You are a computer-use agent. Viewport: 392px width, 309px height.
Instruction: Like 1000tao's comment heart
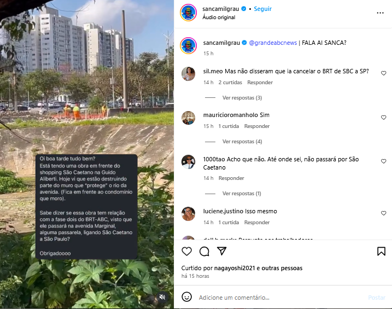[383, 161]
